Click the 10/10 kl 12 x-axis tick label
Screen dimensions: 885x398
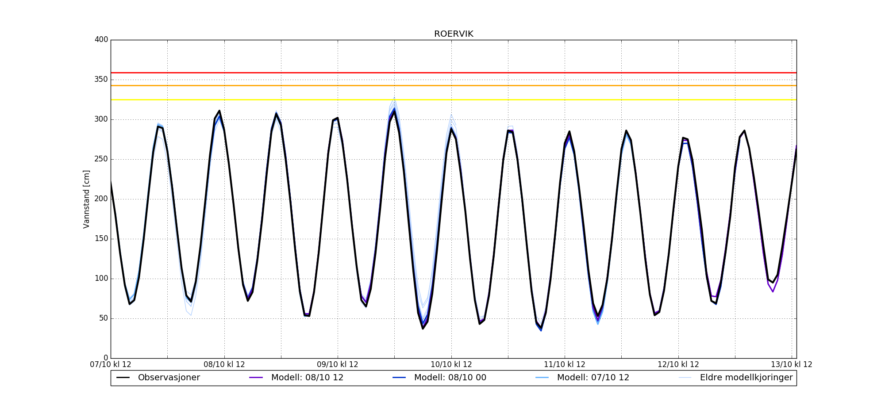[451, 365]
